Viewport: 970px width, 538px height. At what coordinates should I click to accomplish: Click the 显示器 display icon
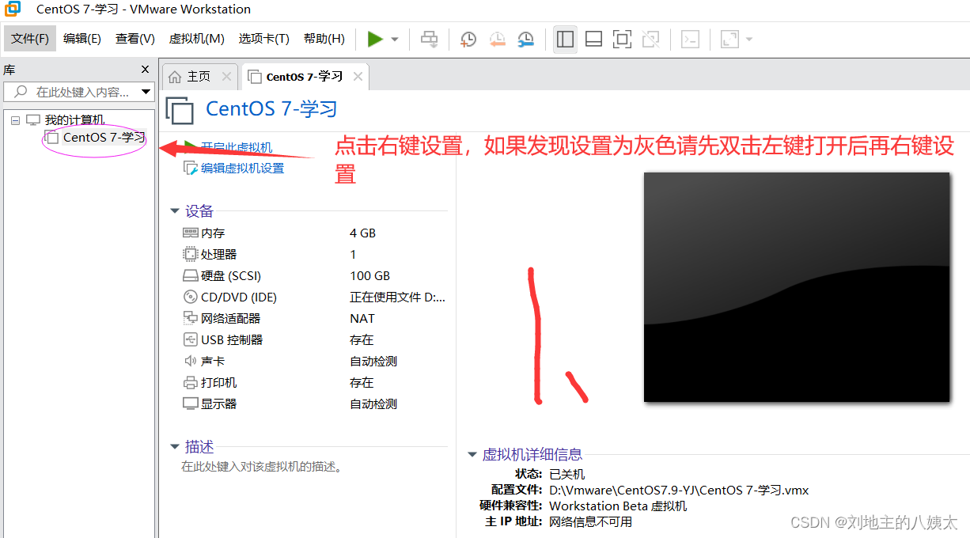(190, 403)
